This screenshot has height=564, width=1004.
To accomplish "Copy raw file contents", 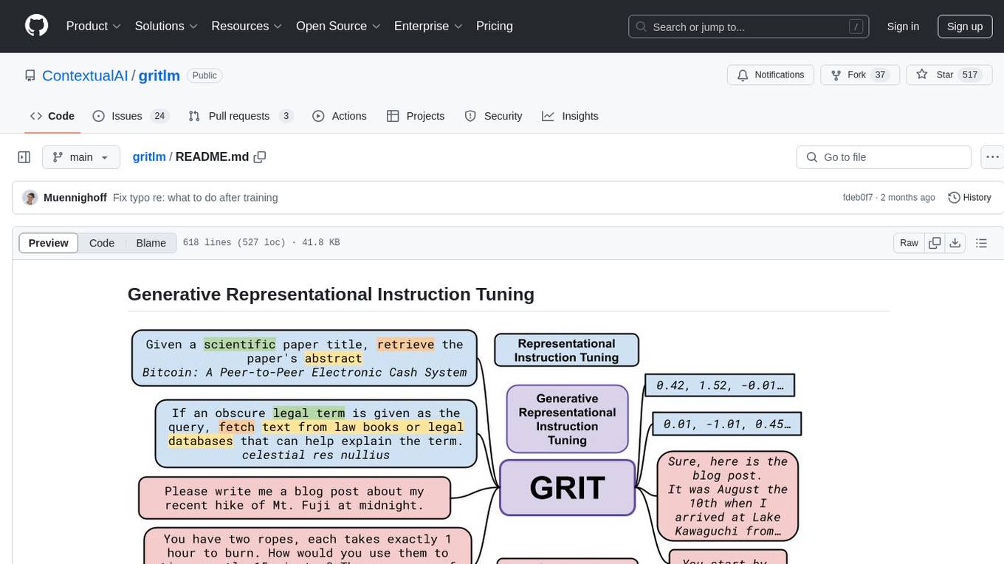I will point(935,243).
